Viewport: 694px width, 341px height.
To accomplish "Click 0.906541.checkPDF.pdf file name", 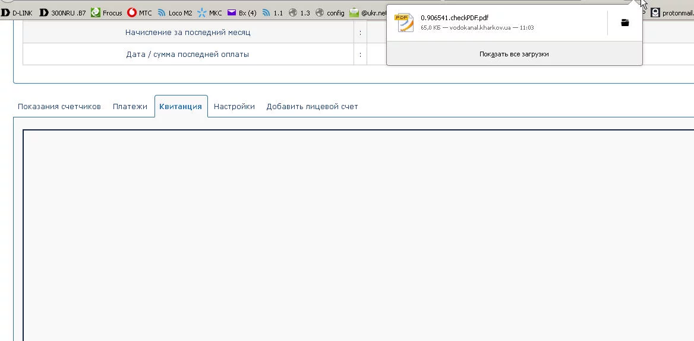I will (455, 18).
